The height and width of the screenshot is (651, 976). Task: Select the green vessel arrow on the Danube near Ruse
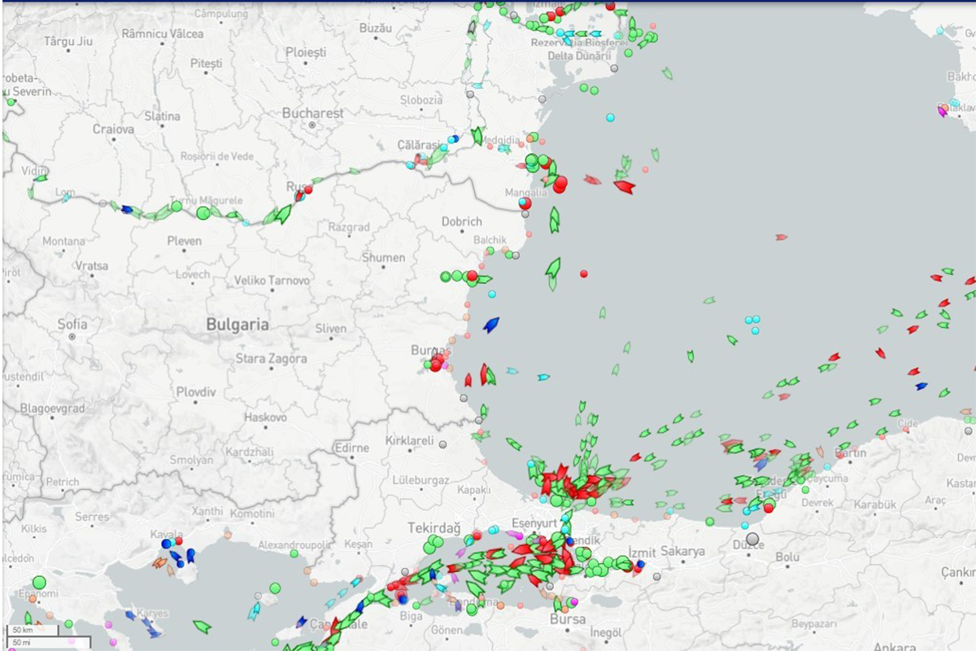click(x=282, y=212)
